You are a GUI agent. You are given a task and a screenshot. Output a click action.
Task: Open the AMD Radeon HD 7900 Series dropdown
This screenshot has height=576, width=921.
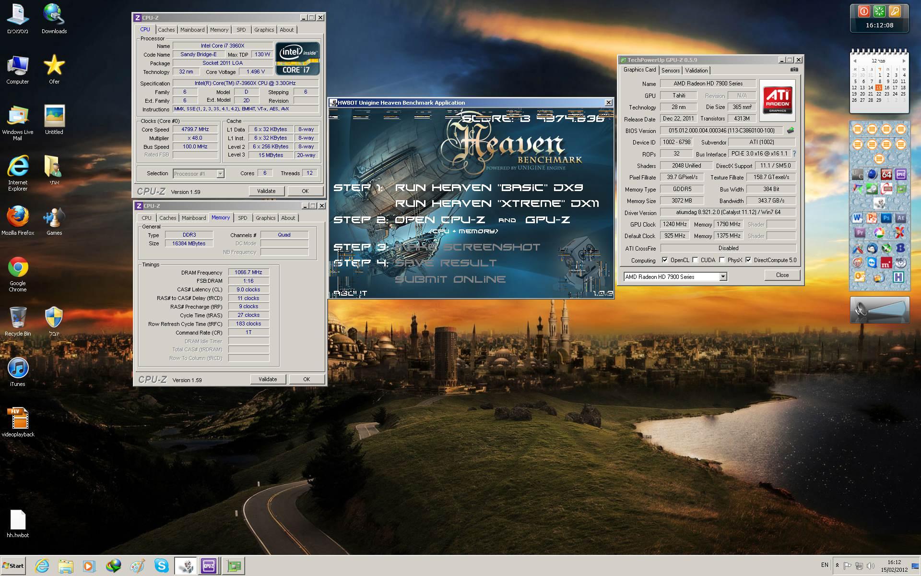[675, 276]
